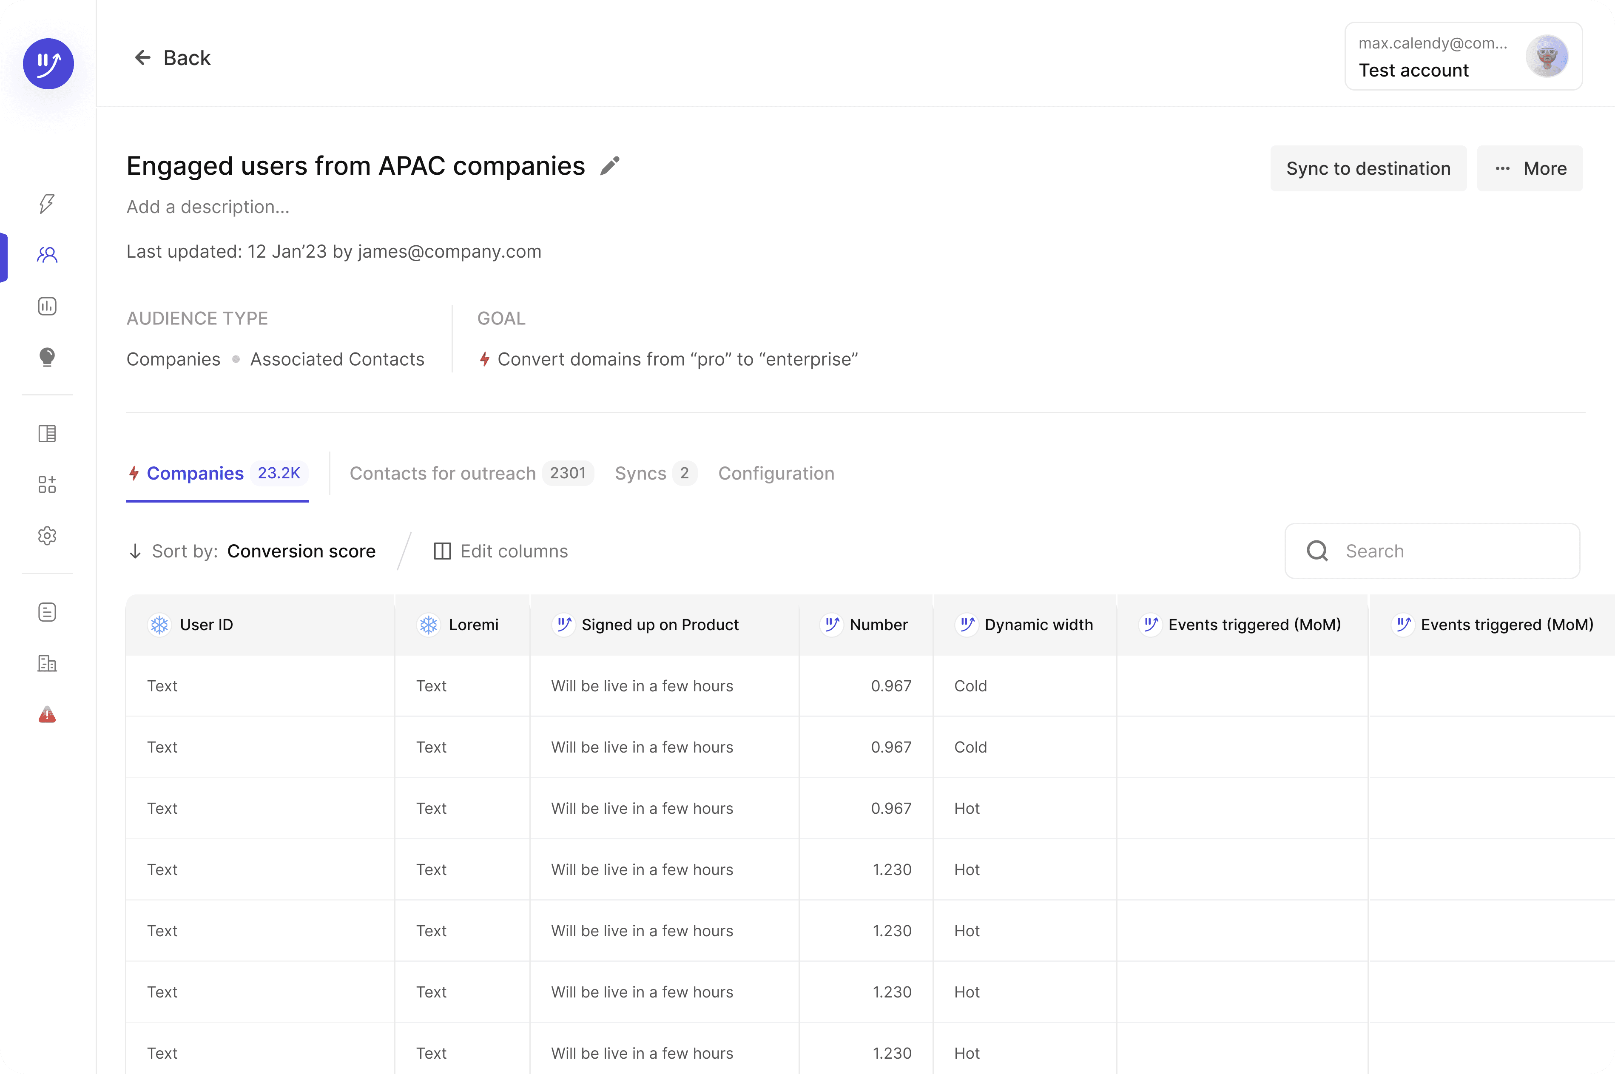Viewport: 1615px width, 1074px height.
Task: Open the settings gear in sidebar
Action: [x=47, y=536]
